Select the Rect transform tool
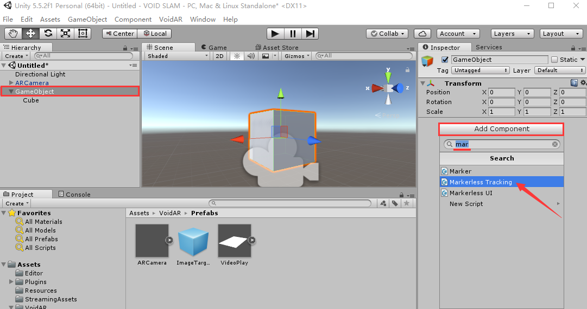The height and width of the screenshot is (309, 587). (x=83, y=34)
